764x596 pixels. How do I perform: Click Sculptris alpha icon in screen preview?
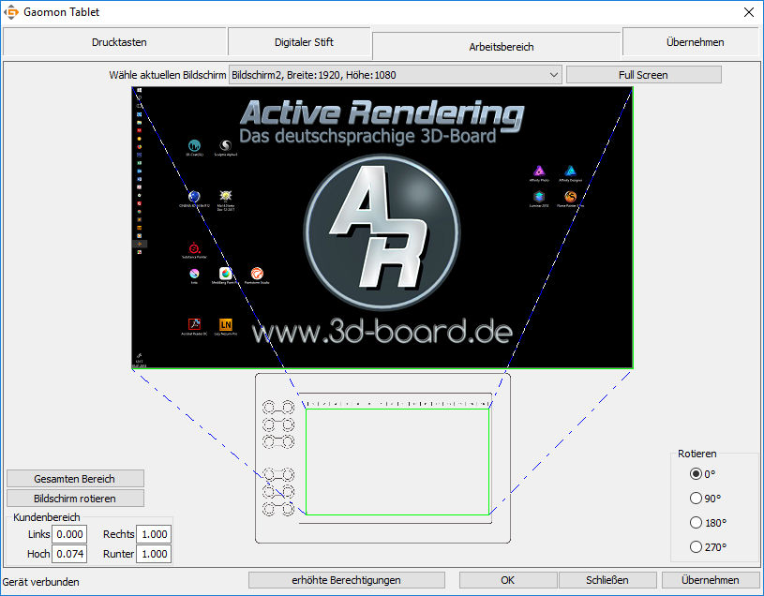click(226, 145)
